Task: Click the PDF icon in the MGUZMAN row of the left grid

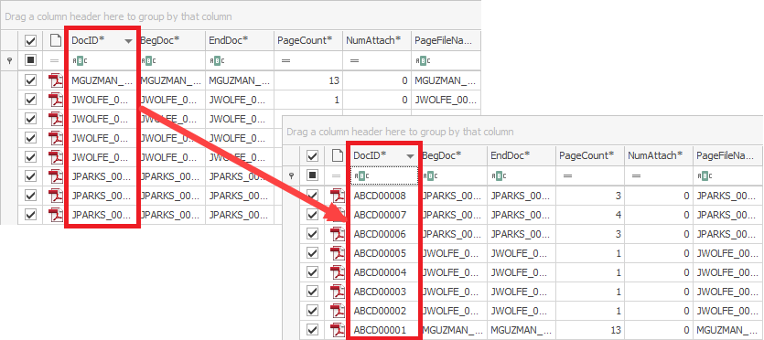Action: pos(56,80)
